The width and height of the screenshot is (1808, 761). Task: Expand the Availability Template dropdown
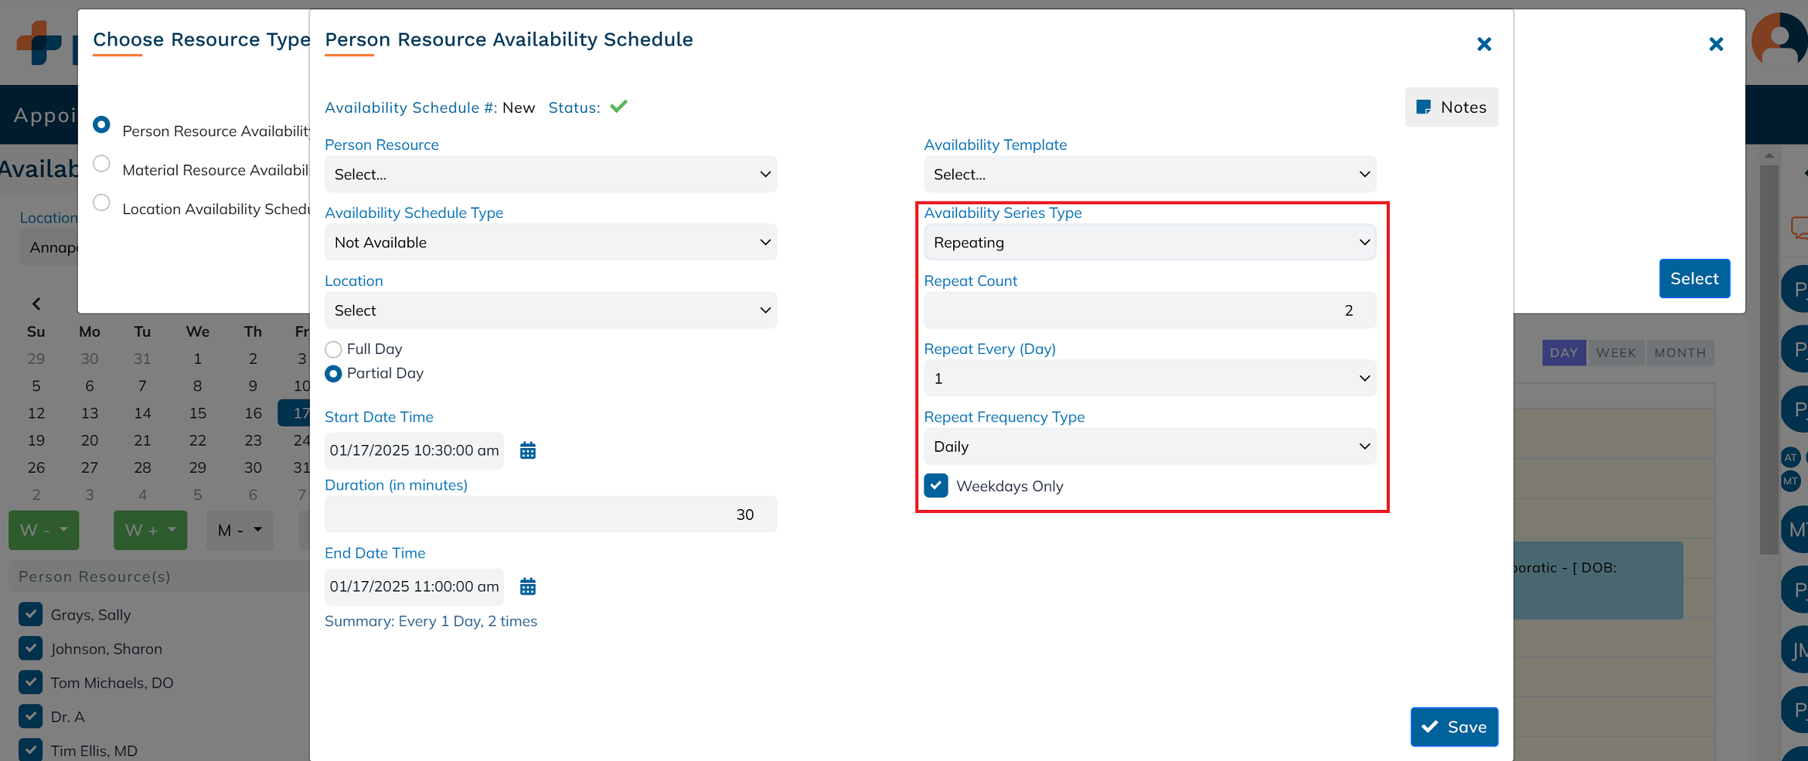(x=1149, y=175)
